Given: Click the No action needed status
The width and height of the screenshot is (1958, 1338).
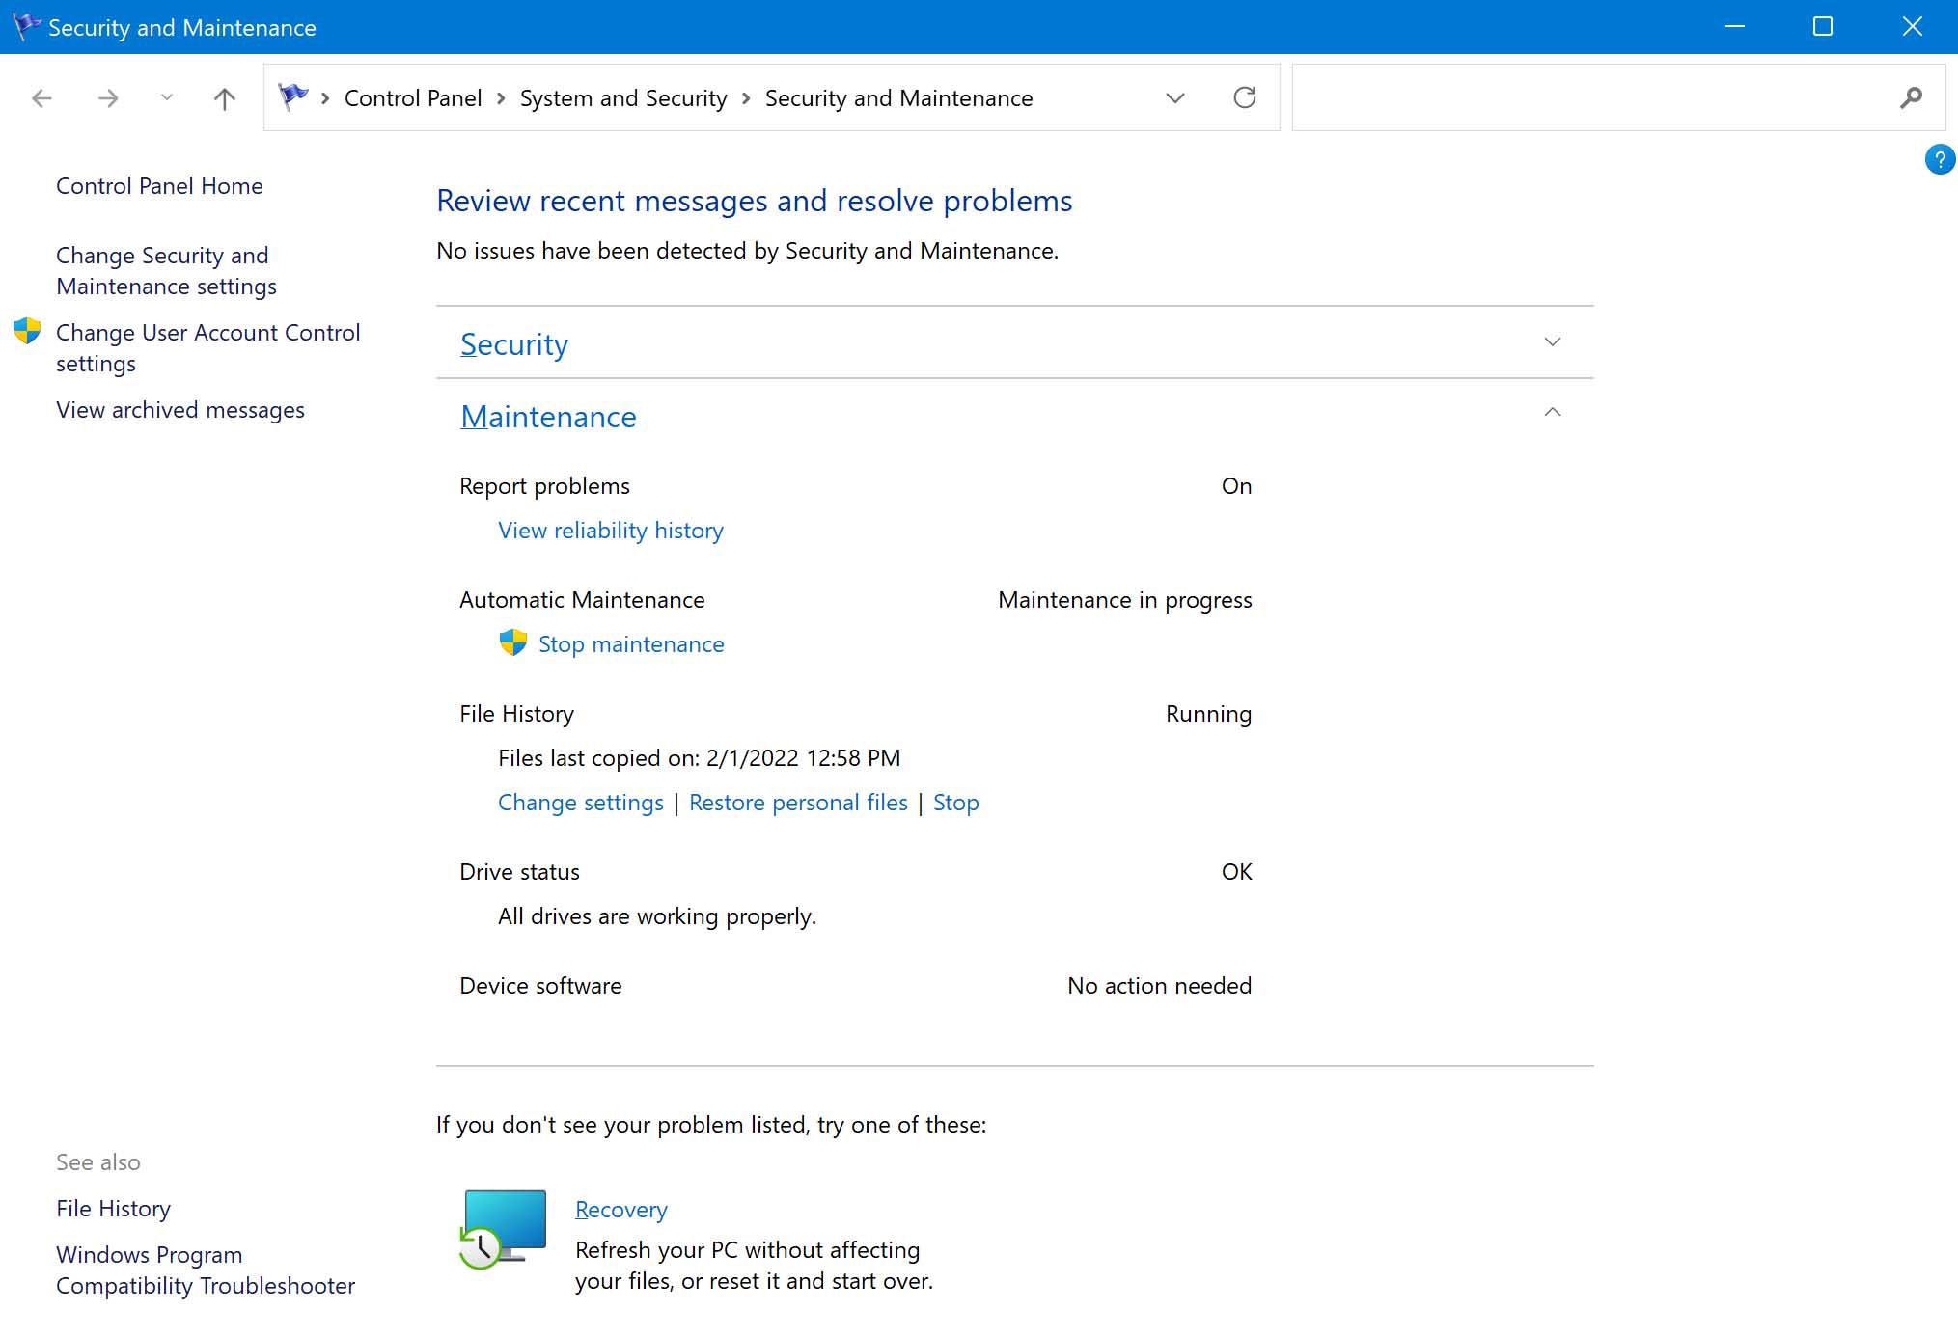Looking at the screenshot, I should [1159, 985].
